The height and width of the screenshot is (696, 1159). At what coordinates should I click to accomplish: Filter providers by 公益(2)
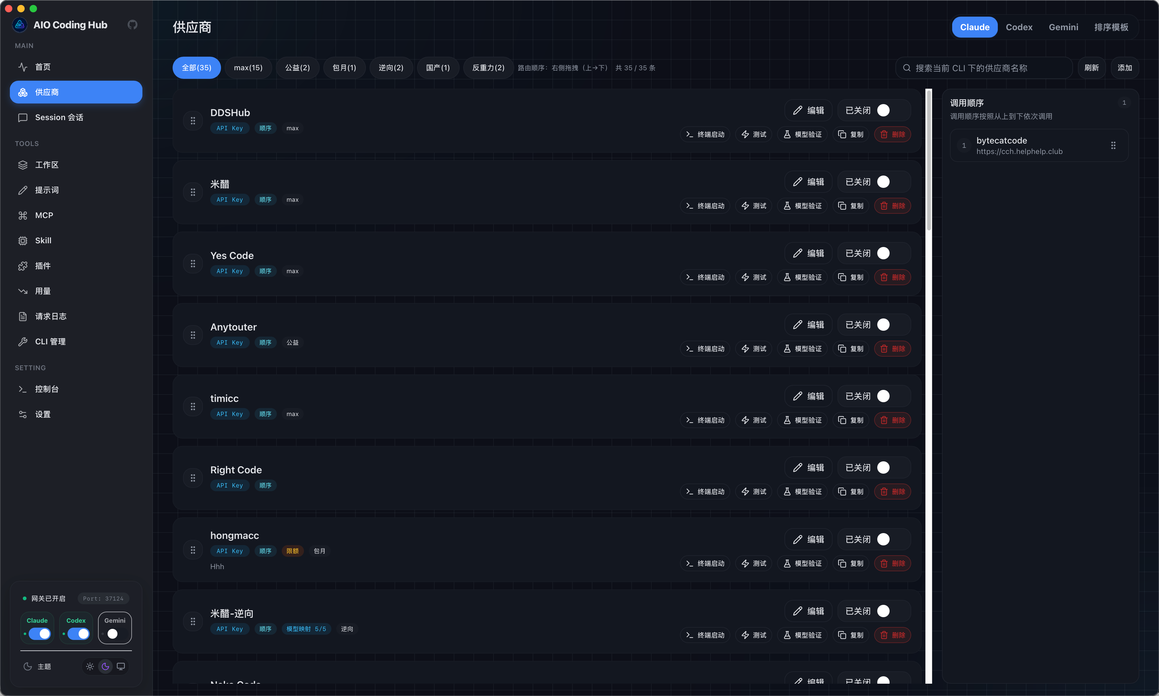pos(297,68)
